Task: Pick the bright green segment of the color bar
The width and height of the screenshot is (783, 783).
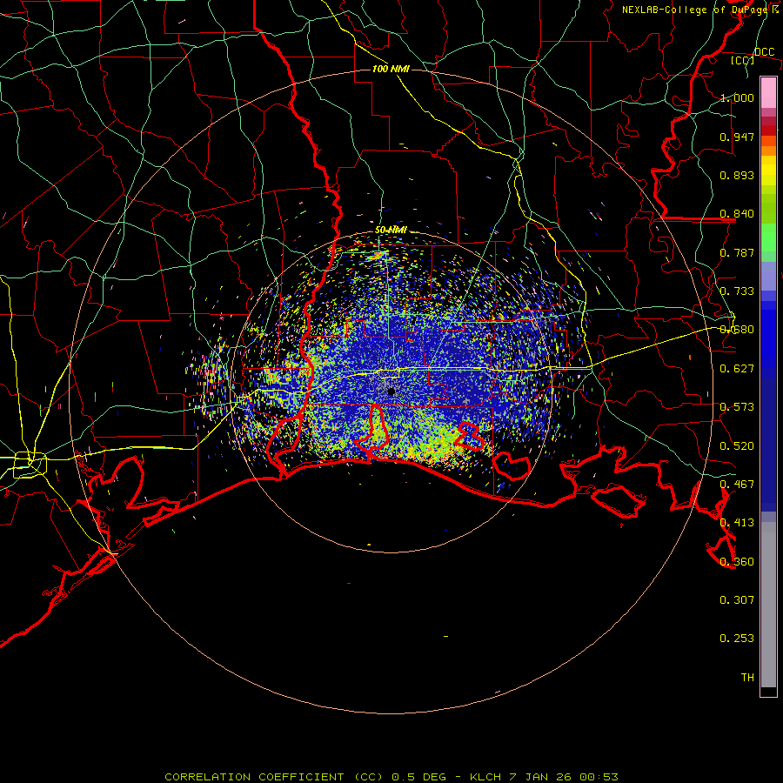Action: click(768, 238)
